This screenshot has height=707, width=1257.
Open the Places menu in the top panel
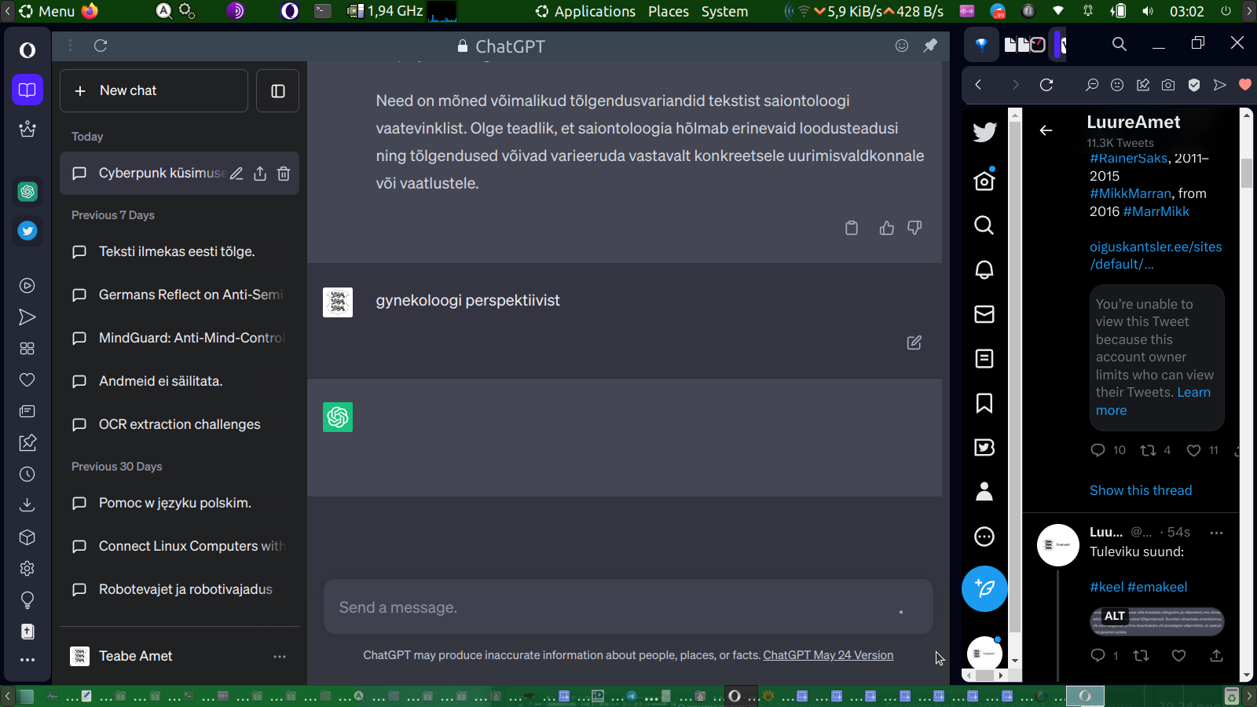[x=669, y=11]
